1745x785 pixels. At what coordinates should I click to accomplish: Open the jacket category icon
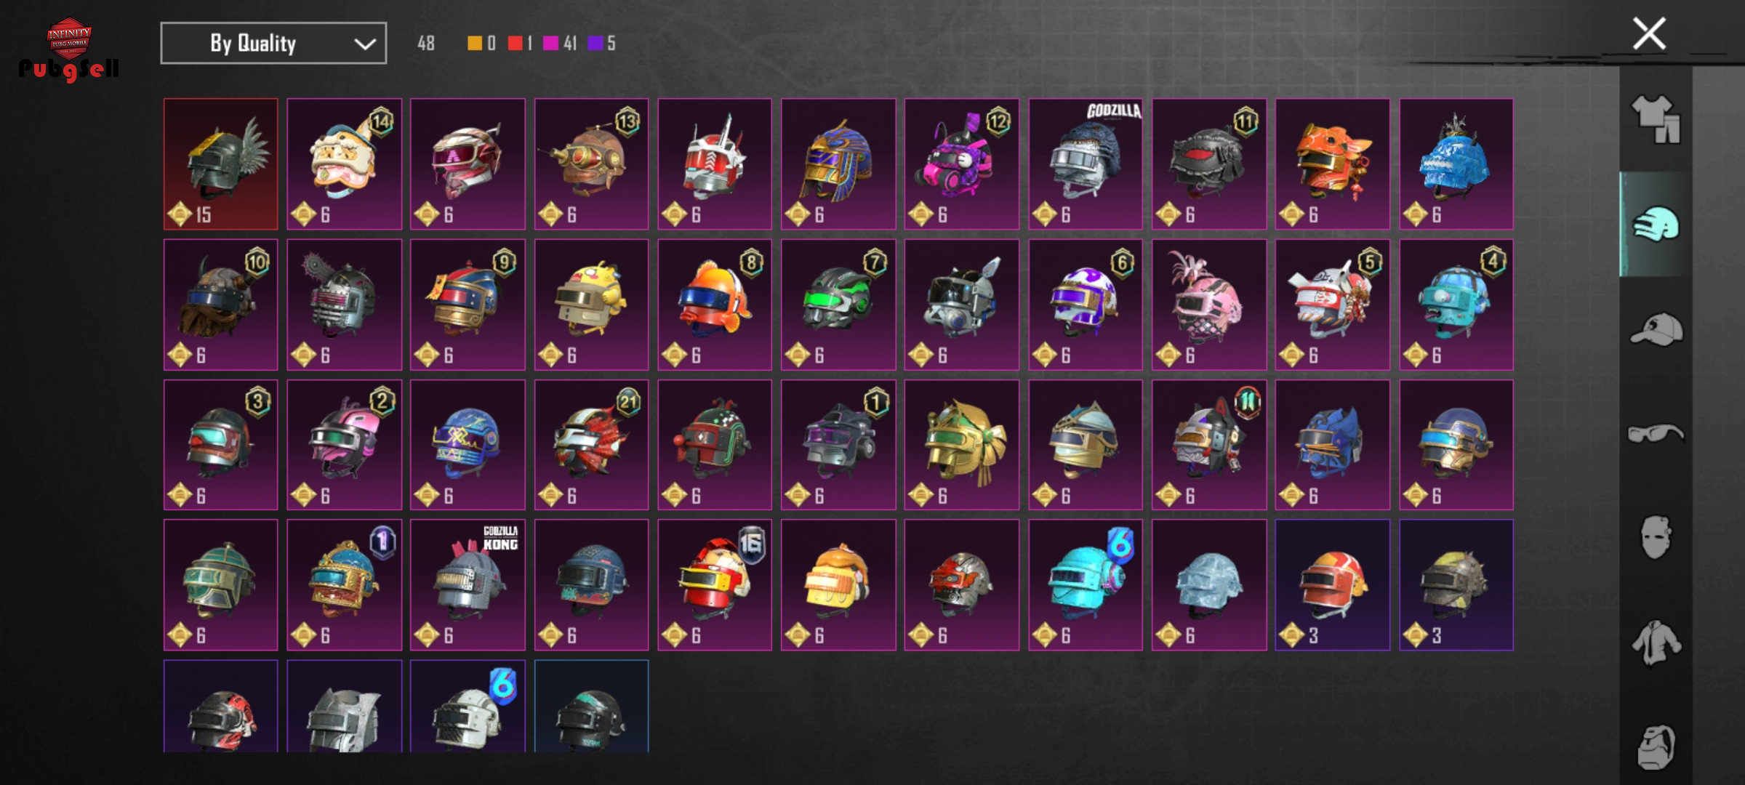pyautogui.click(x=1656, y=643)
